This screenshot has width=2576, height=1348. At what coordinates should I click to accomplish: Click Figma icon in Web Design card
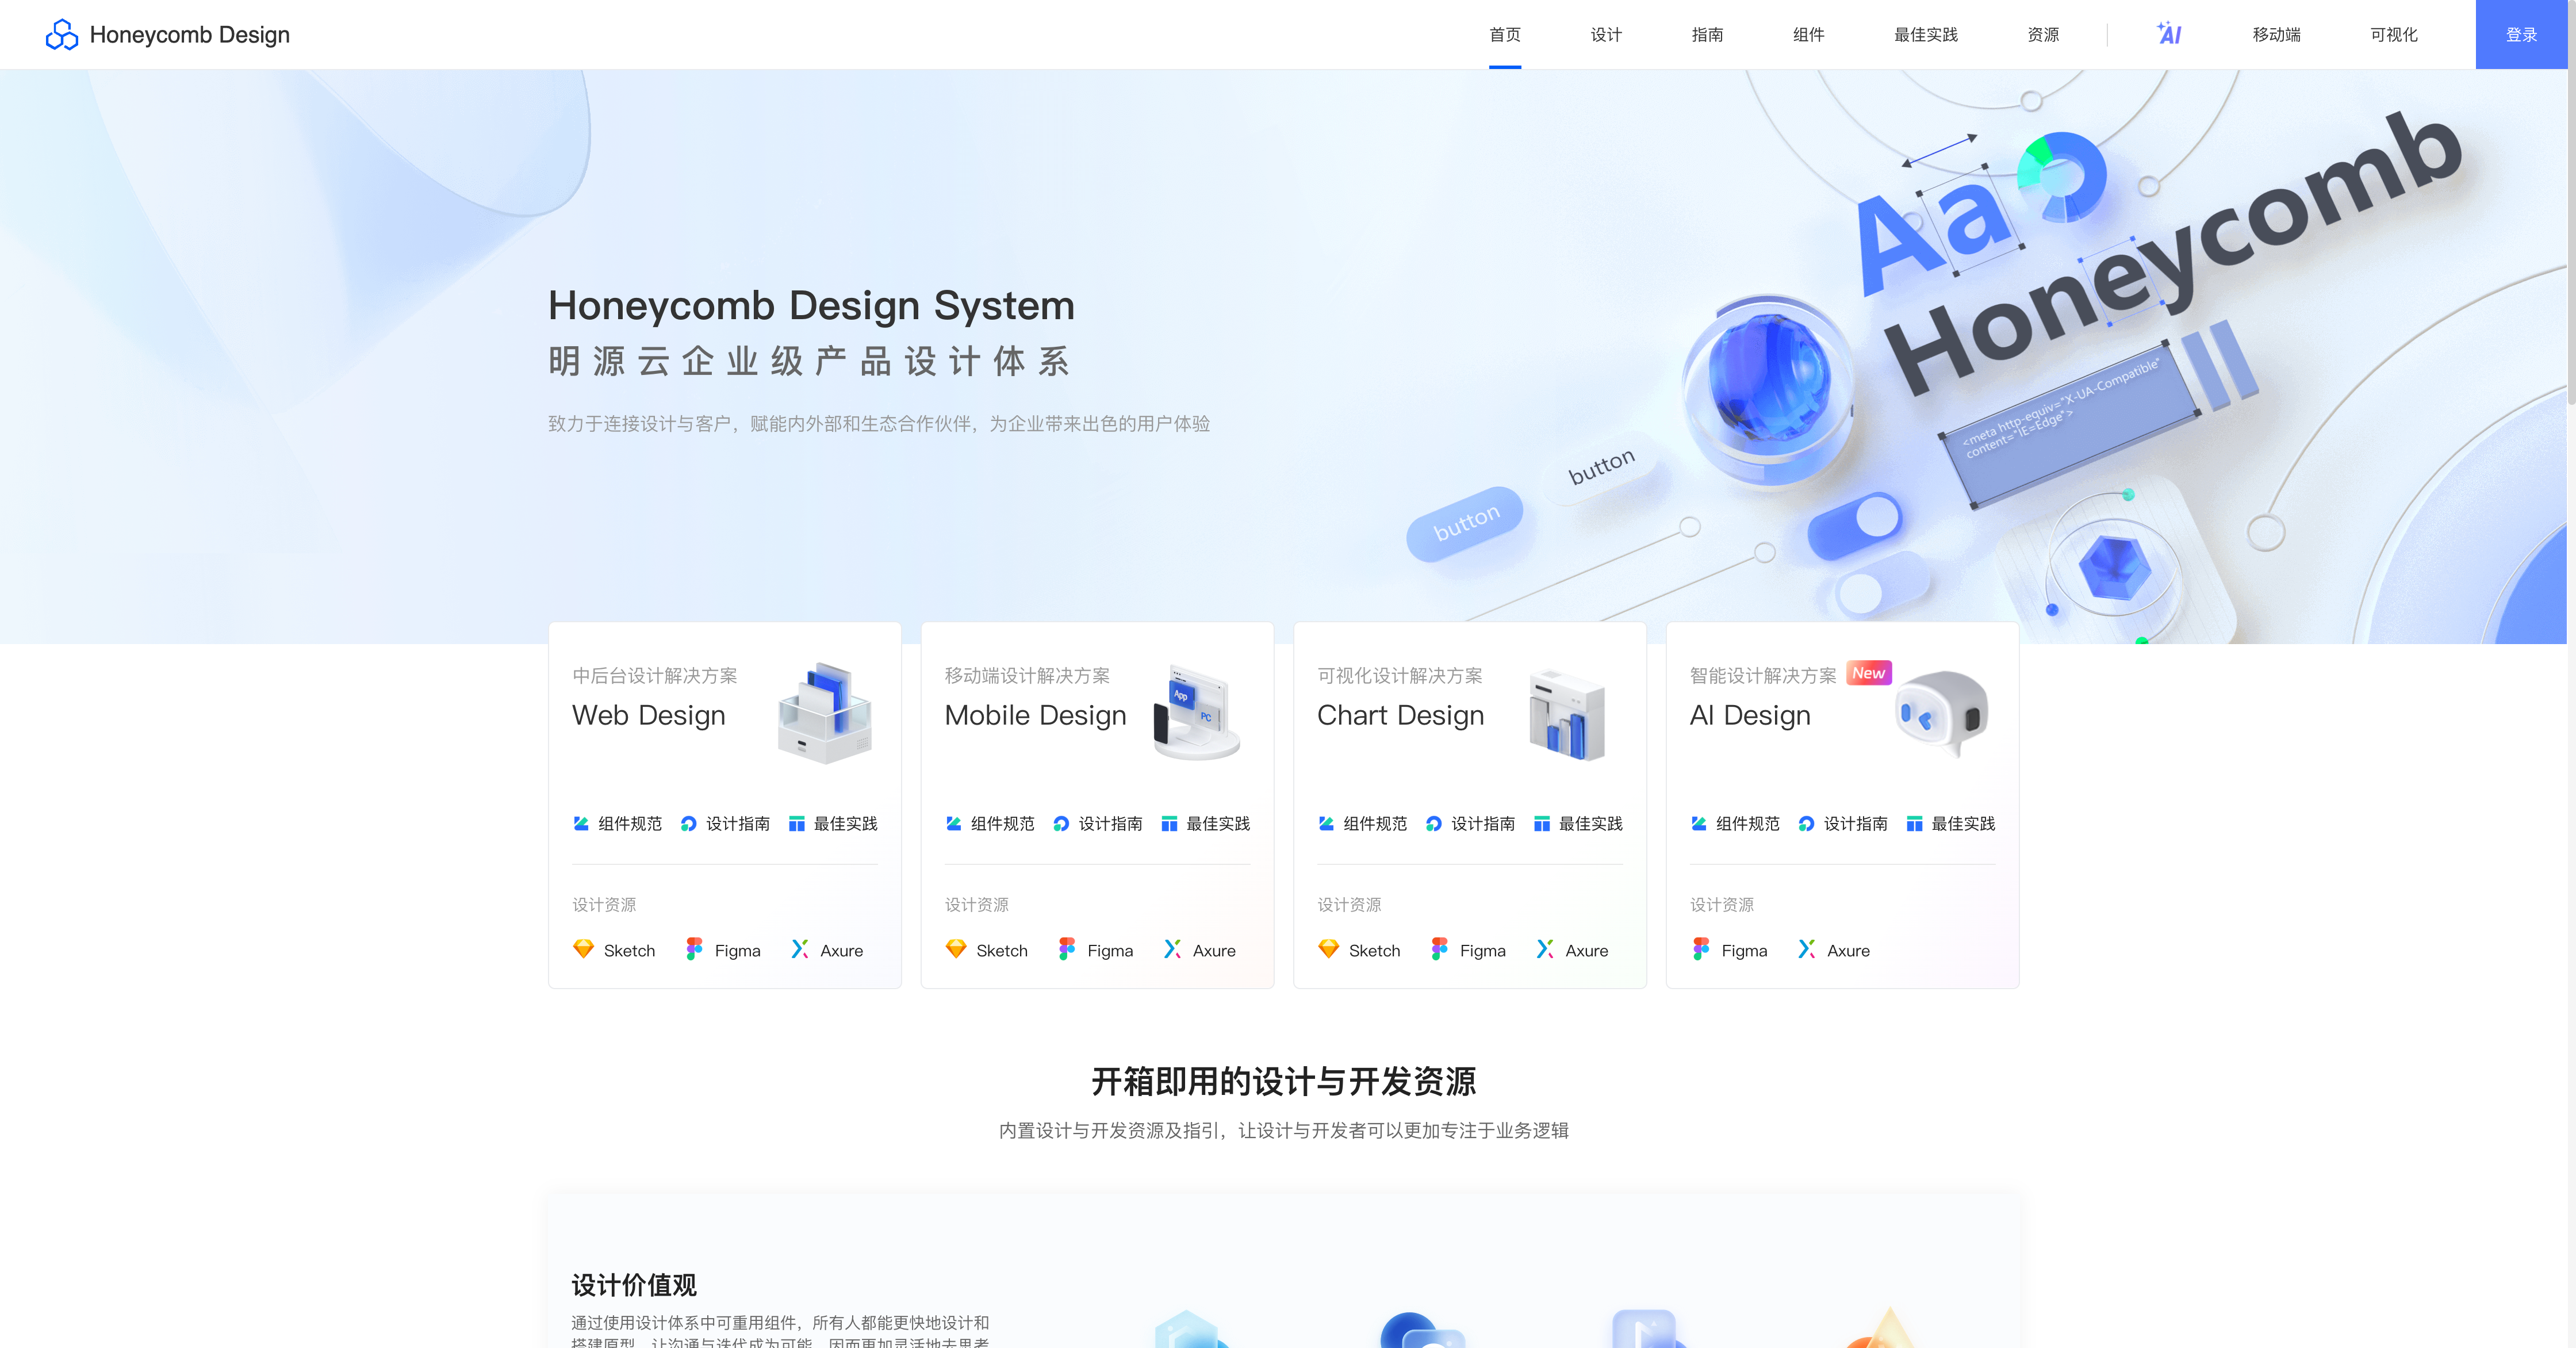694,949
